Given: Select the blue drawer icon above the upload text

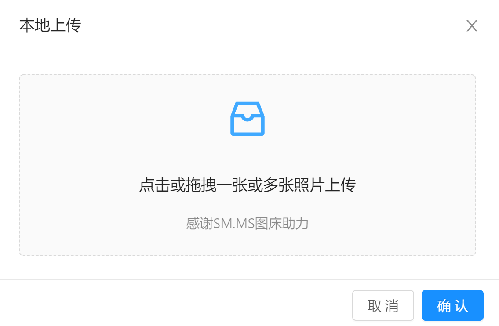Looking at the screenshot, I should [247, 119].
